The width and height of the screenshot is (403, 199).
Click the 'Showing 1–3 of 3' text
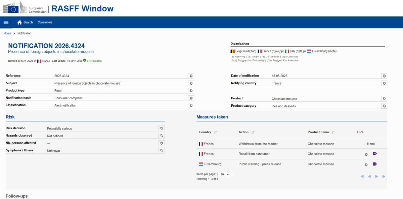(207, 179)
